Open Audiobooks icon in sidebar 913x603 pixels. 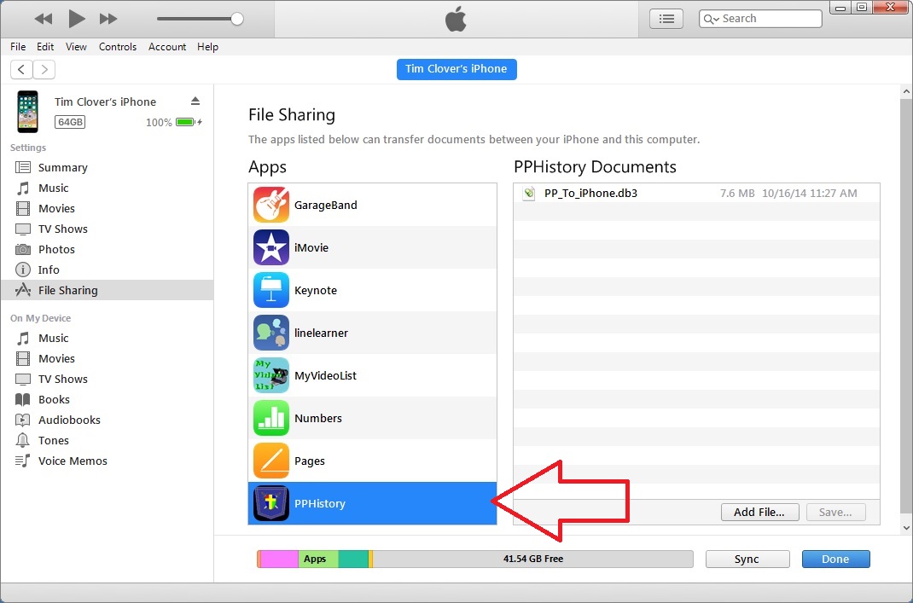(x=23, y=420)
